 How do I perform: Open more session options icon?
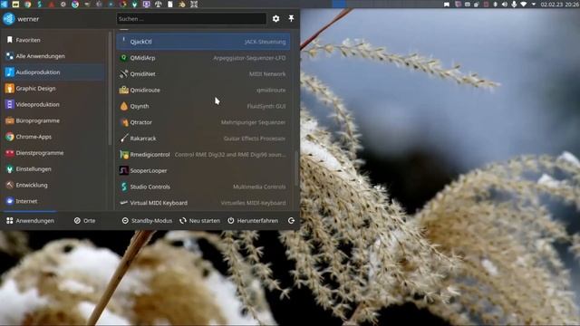[292, 221]
